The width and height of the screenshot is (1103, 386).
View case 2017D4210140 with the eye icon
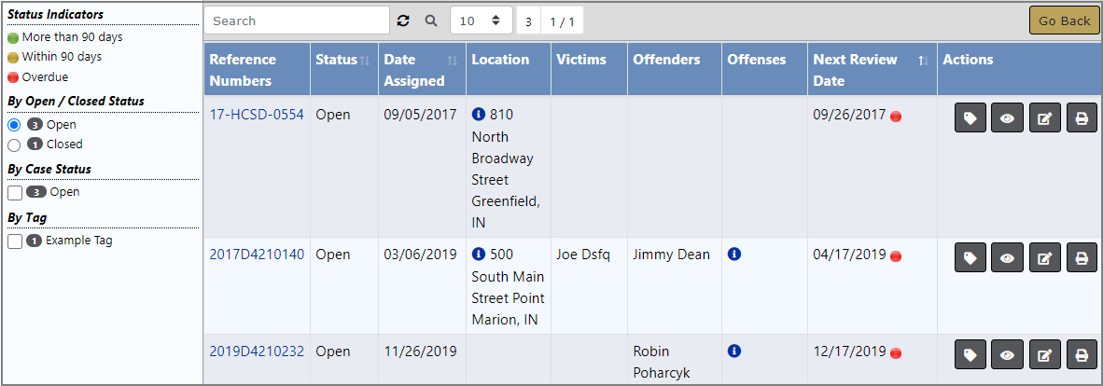1007,258
